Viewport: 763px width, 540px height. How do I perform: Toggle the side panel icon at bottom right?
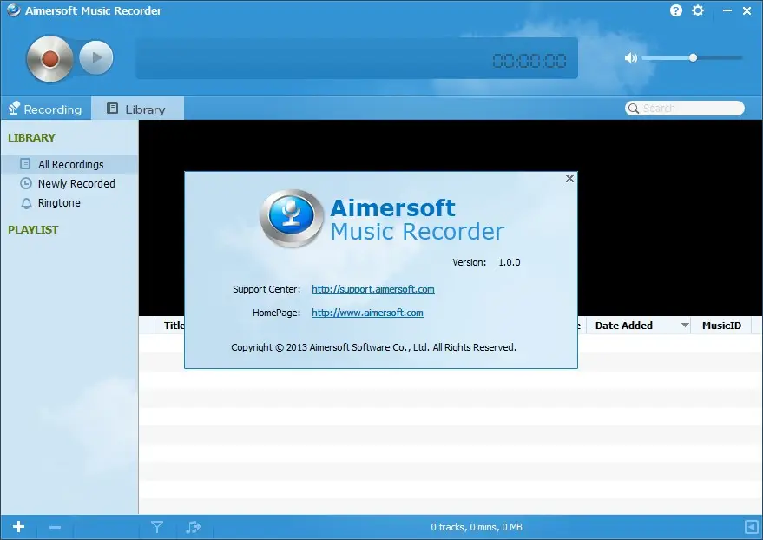tap(752, 527)
